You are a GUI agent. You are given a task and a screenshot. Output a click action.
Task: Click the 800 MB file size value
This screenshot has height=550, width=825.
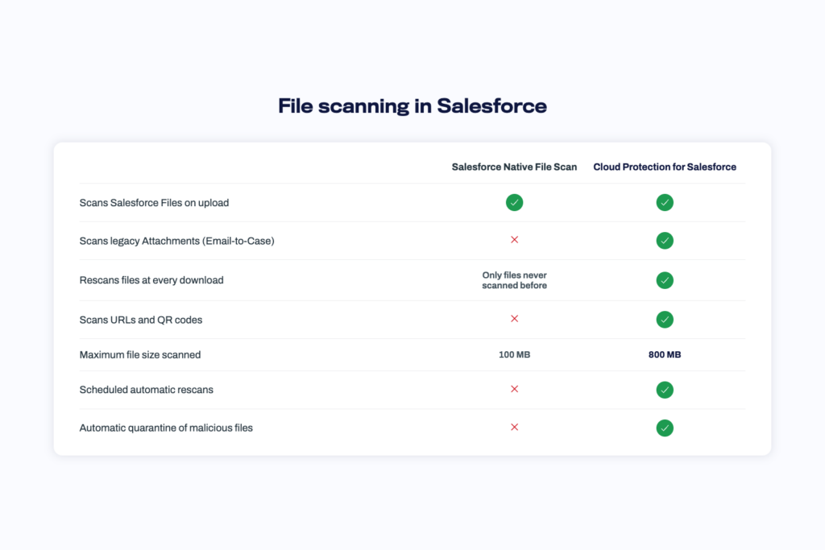click(665, 355)
